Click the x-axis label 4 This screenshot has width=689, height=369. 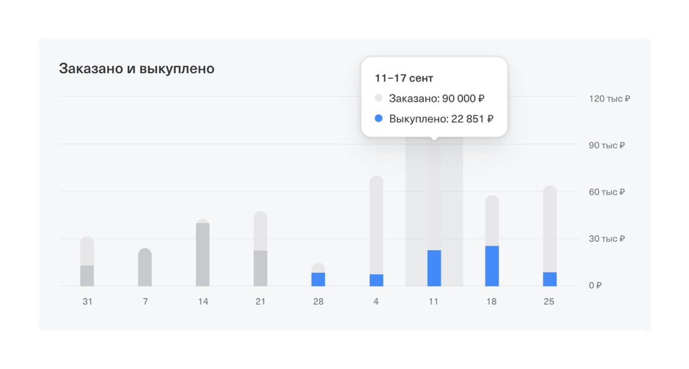coord(376,302)
